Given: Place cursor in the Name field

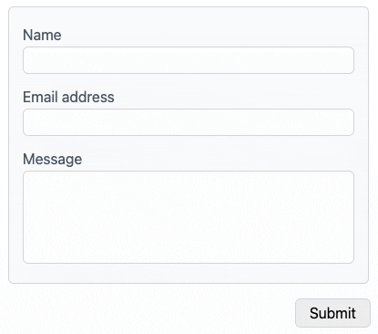Looking at the screenshot, I should (189, 60).
